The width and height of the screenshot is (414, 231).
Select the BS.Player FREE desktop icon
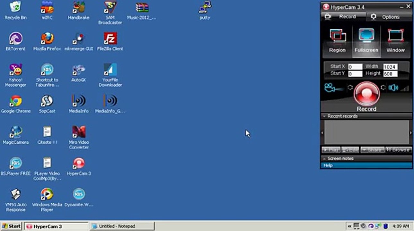15,166
